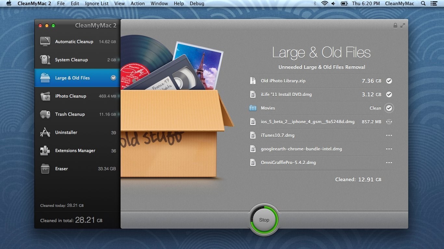Open Spotlight search magnifier

[423, 4]
